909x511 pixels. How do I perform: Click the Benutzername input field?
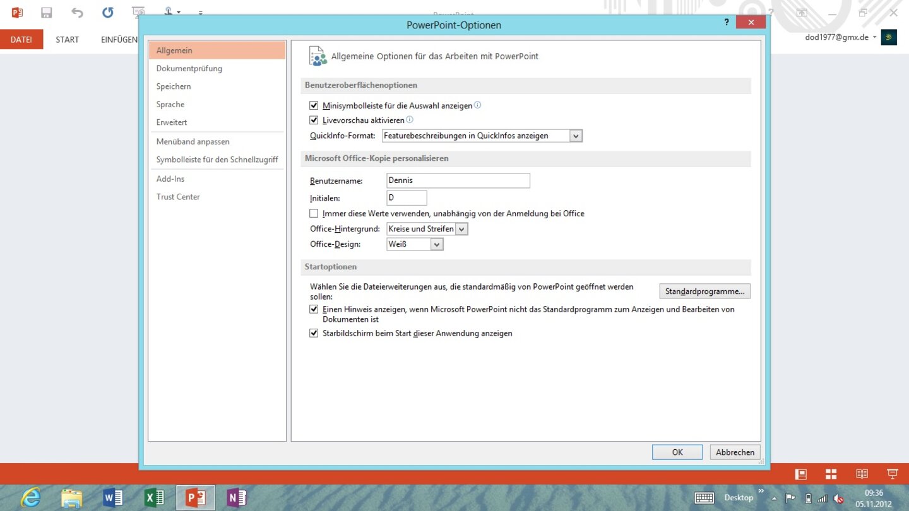(458, 180)
